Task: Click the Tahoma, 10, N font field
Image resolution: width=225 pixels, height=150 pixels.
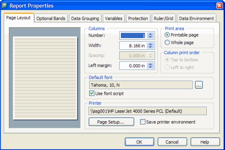Action: tap(141, 85)
